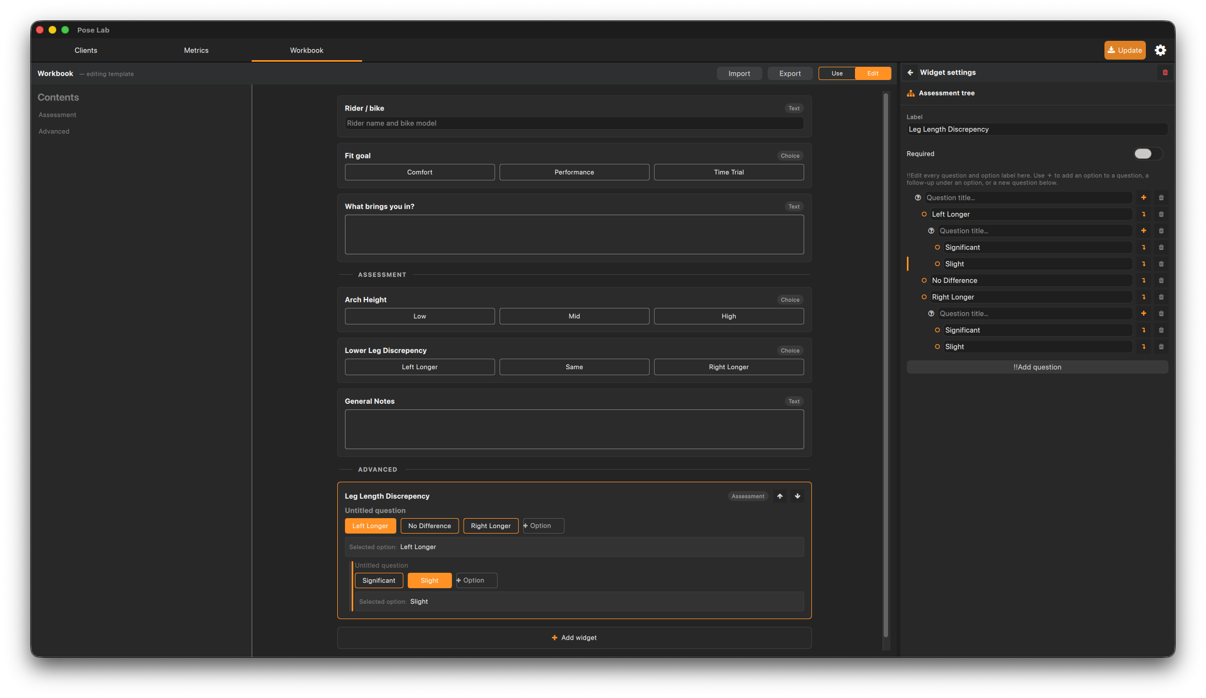This screenshot has width=1206, height=698.
Task: Switch workbook to Edit mode
Action: [x=873, y=73]
